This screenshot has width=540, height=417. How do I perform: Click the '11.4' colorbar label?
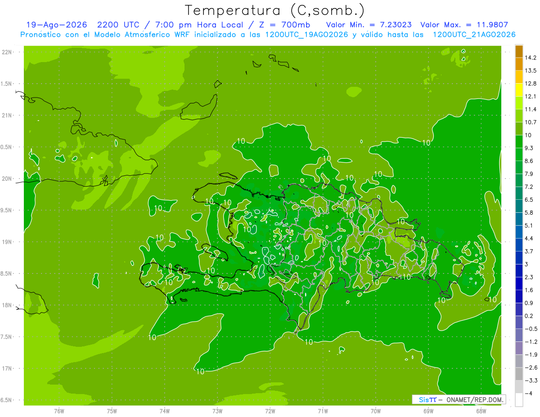pyautogui.click(x=531, y=109)
